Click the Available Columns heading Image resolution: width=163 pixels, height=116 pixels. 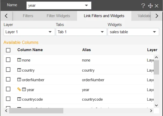pyautogui.click(x=21, y=42)
